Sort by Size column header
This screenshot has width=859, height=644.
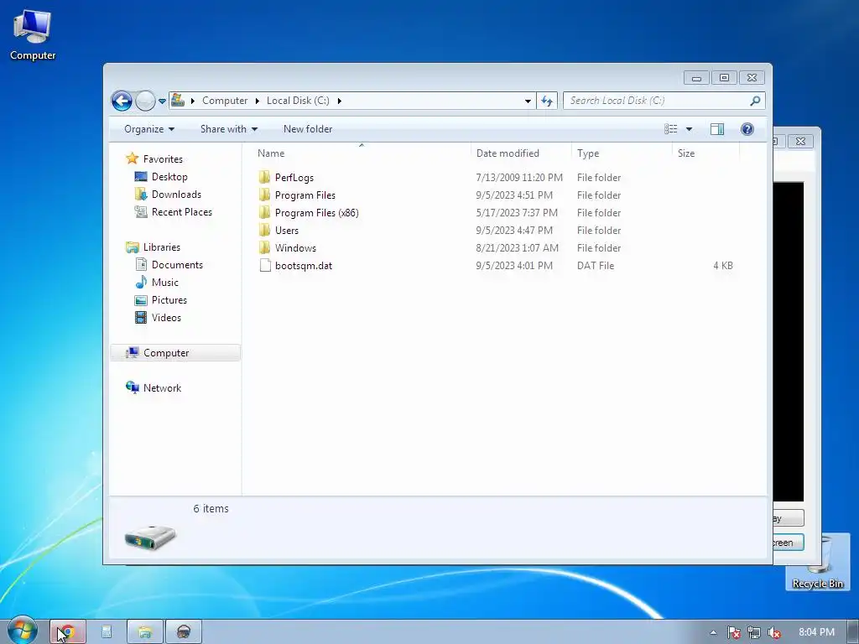point(705,153)
